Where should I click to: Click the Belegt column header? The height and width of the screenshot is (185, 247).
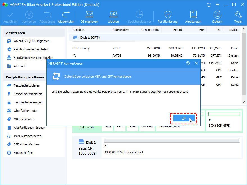pyautogui.click(x=178, y=30)
